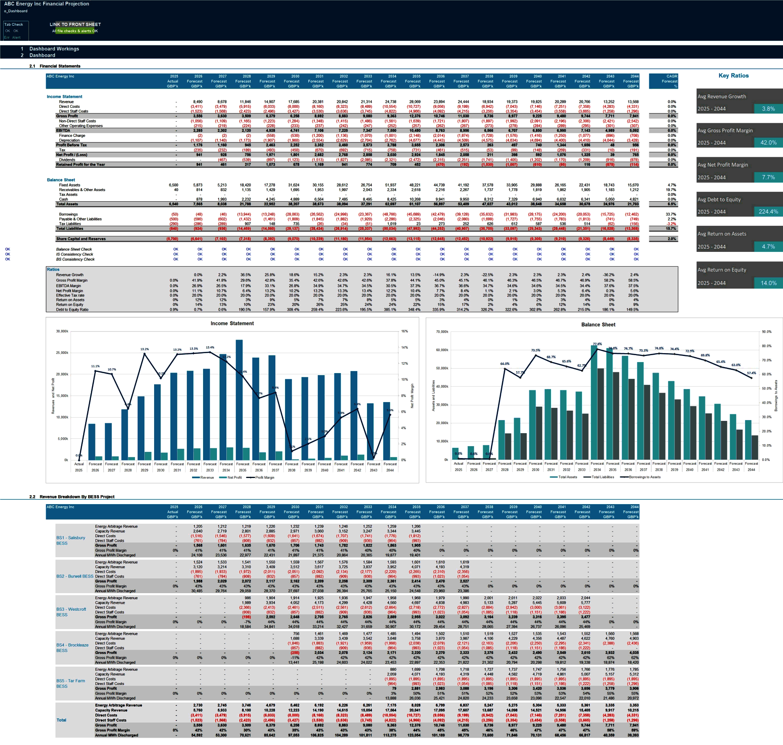Select the Dashboard entry in the contents list
This screenshot has height=745, width=783.
42,55
